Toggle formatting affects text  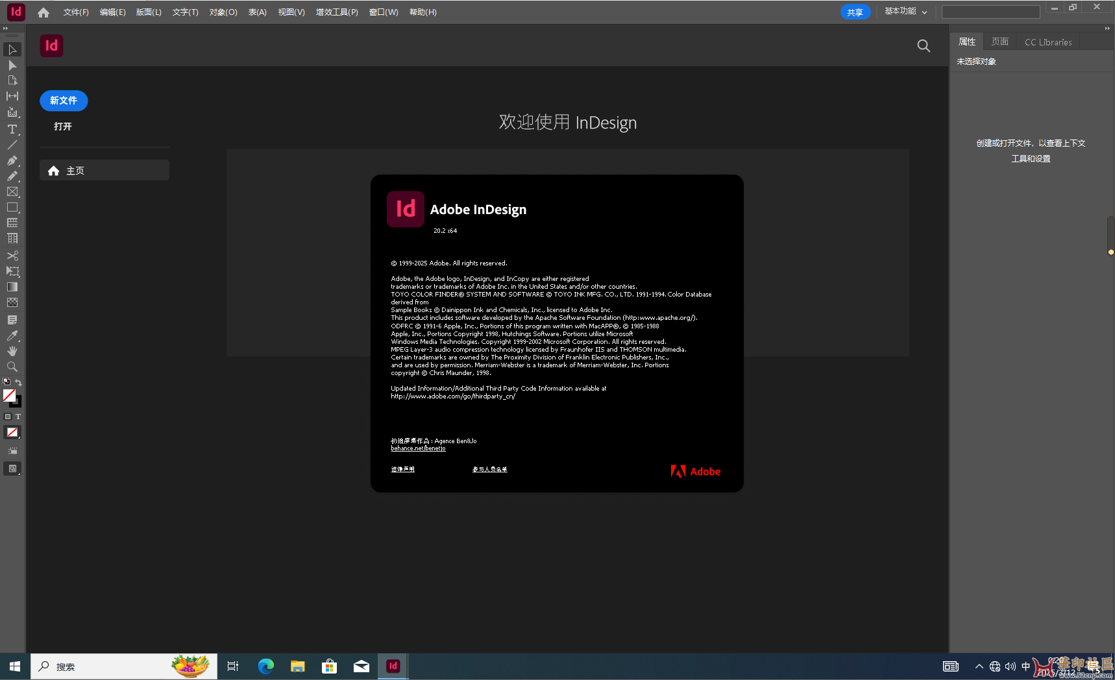tap(18, 417)
